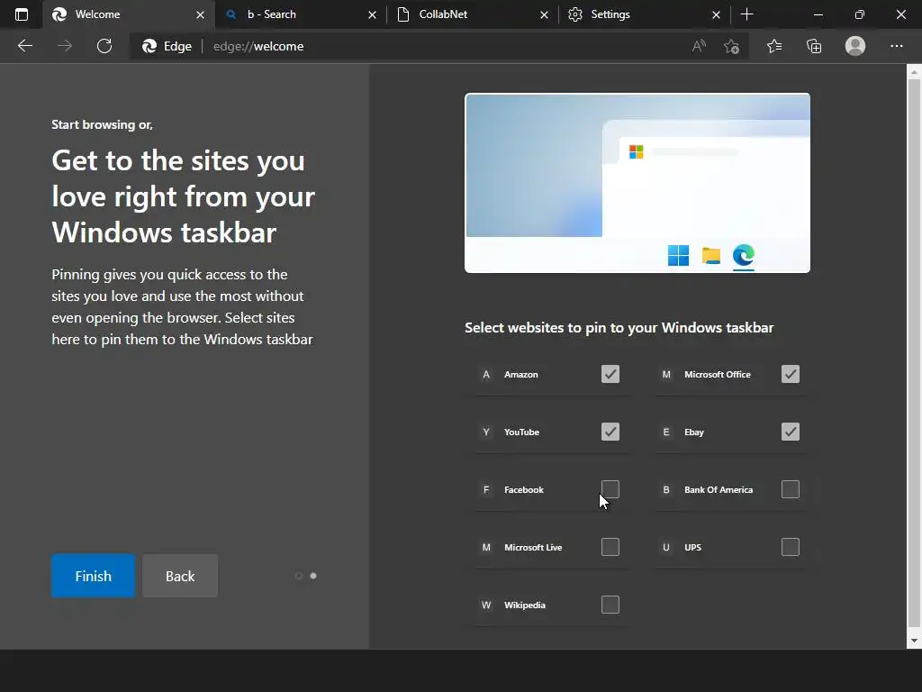The height and width of the screenshot is (692, 922).
Task: Open the tab actions menu icon
Action: [x=22, y=14]
